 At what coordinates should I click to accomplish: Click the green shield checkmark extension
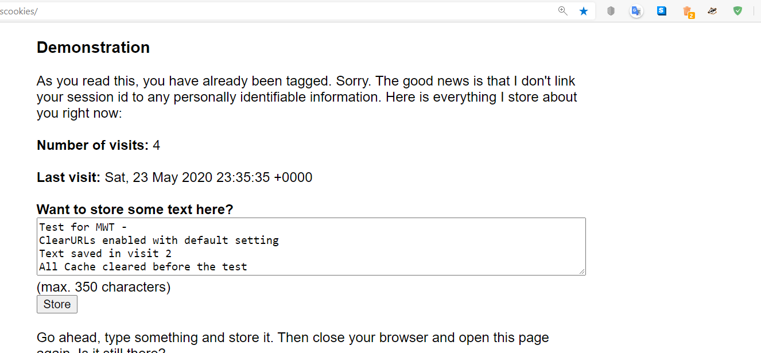[x=738, y=11]
